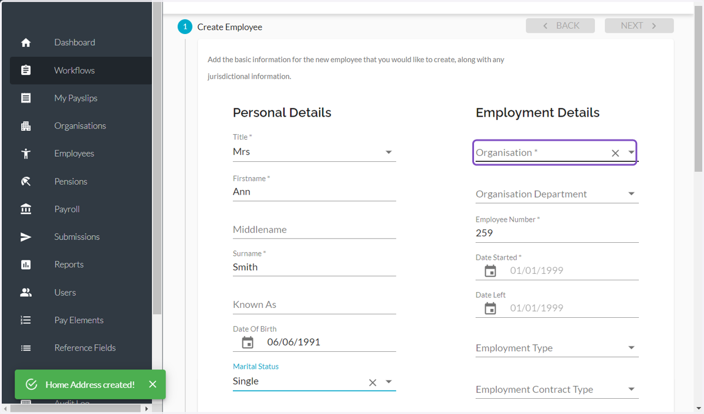Dismiss the Home Address created notification
This screenshot has width=704, height=414.
[x=153, y=385]
